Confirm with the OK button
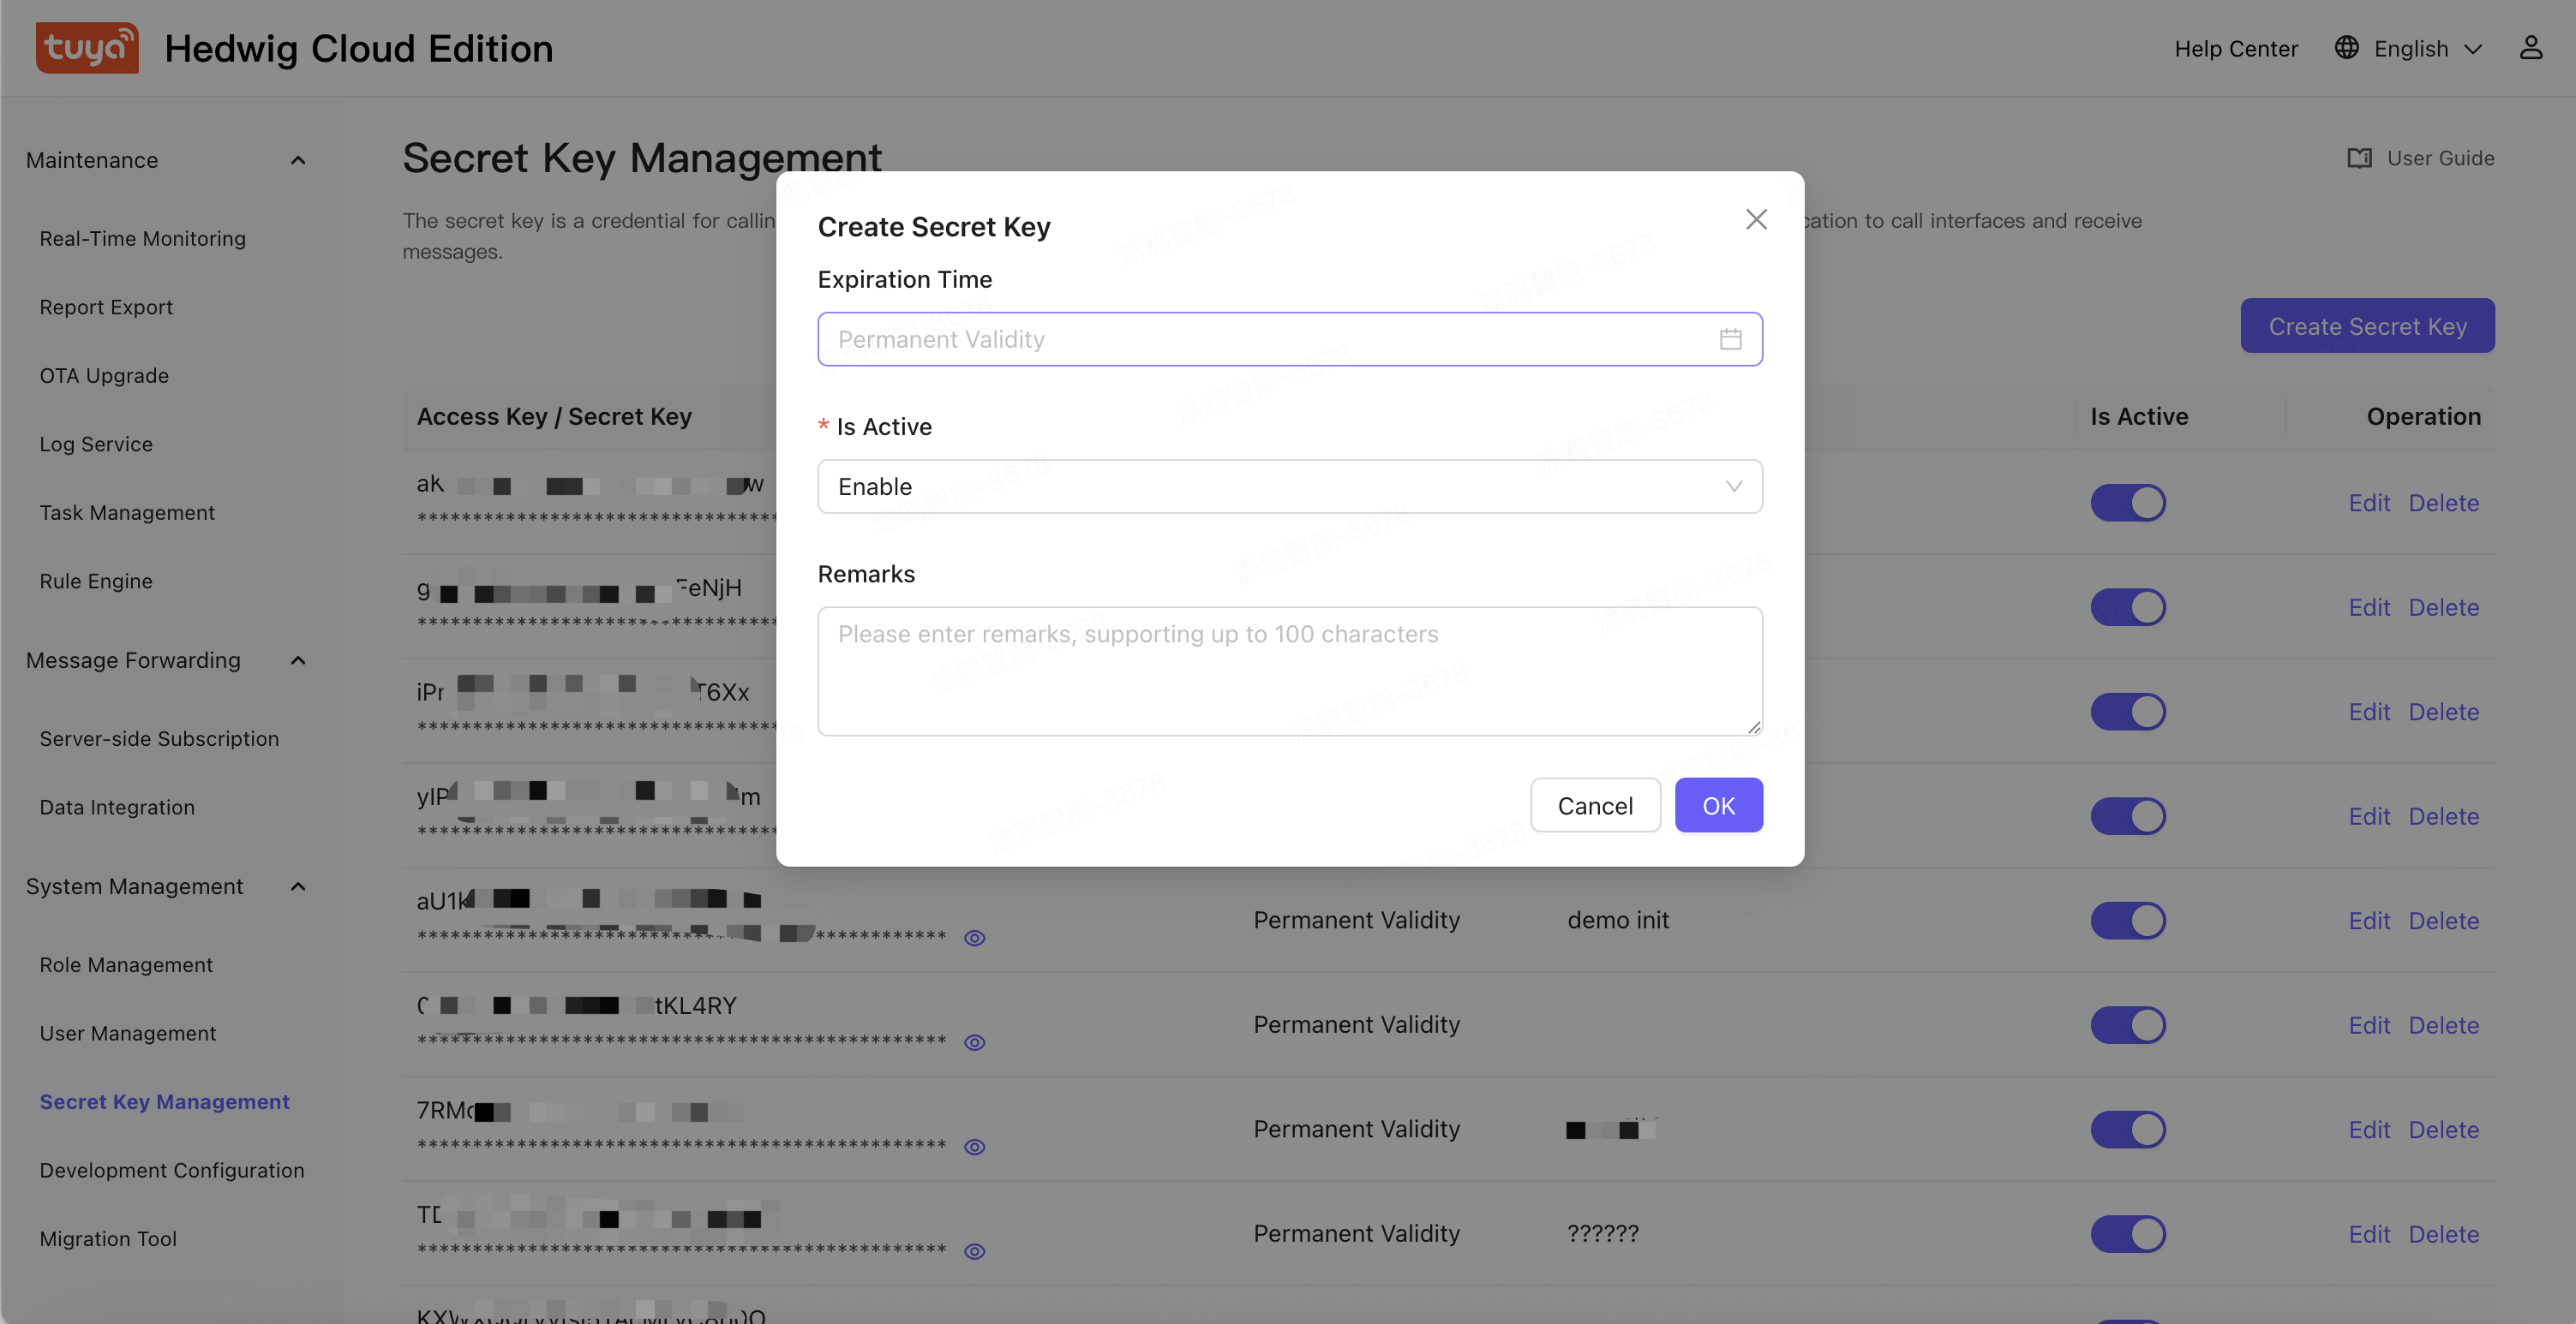The width and height of the screenshot is (2576, 1324). click(x=1719, y=804)
